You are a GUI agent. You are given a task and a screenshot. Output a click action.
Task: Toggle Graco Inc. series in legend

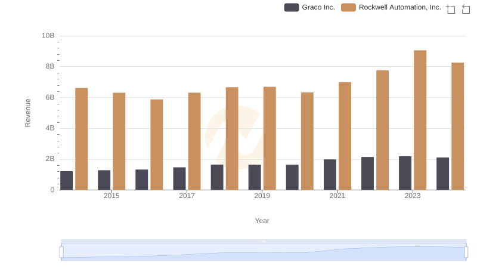309,7
